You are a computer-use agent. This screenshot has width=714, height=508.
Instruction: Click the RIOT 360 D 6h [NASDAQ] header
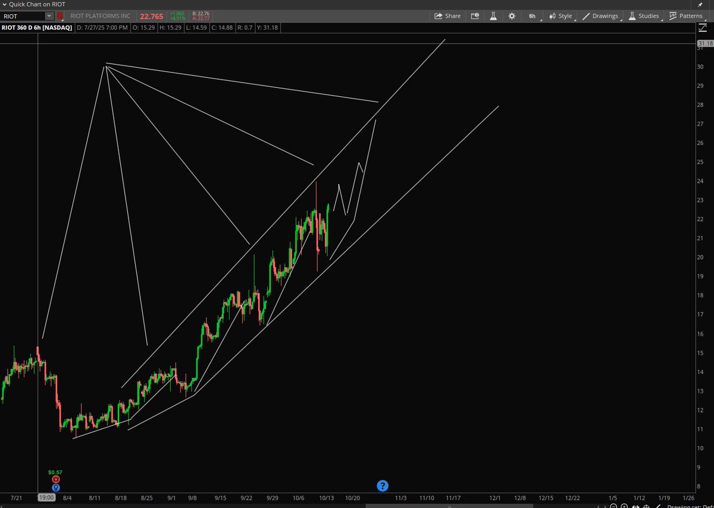click(x=37, y=27)
